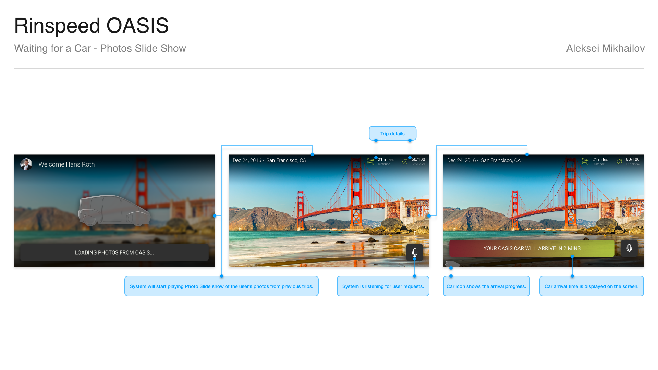Click the author name 'Aleksei Mikhailov'
This screenshot has height=370, width=658.
pyautogui.click(x=606, y=48)
